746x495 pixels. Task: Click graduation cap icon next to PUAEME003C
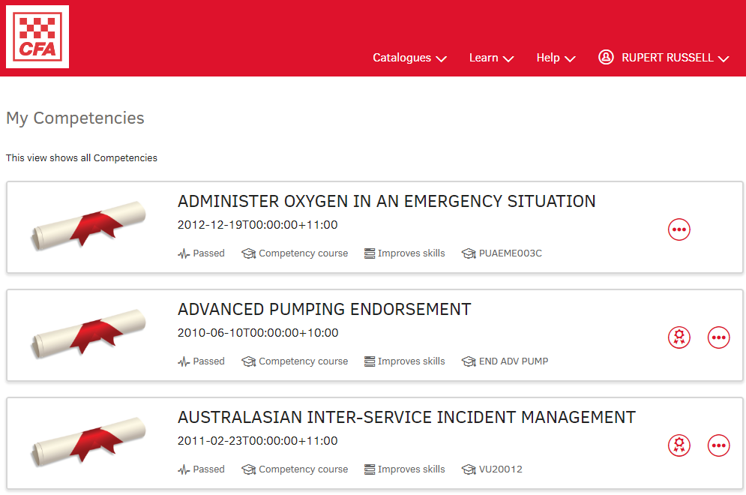coord(469,253)
